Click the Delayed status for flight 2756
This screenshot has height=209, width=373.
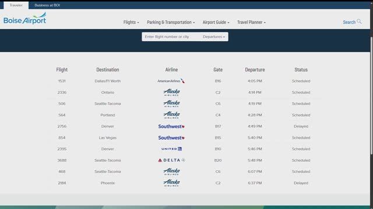click(301, 127)
